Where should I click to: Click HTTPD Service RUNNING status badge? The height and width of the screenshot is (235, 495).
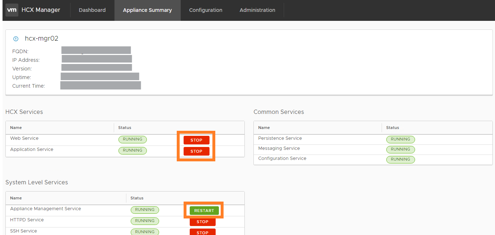[145, 221]
